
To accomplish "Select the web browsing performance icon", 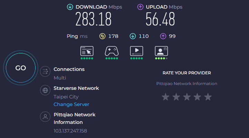I will (x=87, y=51).
